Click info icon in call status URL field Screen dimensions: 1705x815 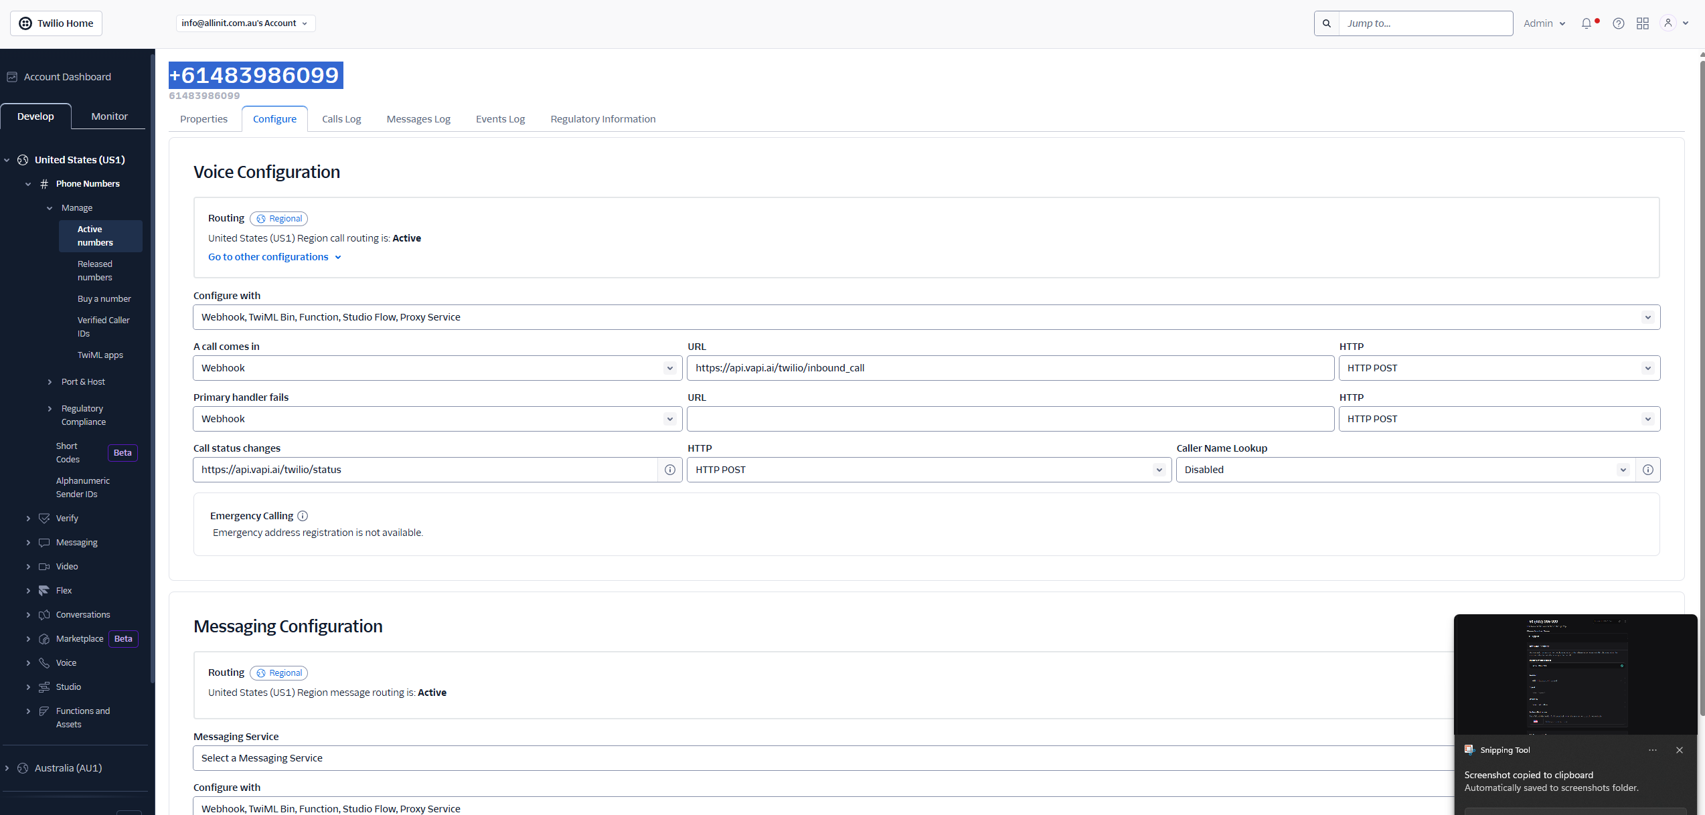click(x=669, y=470)
